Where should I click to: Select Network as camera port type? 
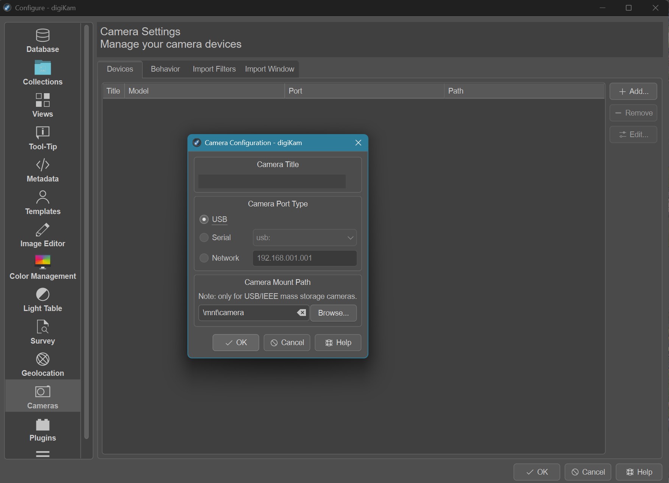pyautogui.click(x=204, y=258)
